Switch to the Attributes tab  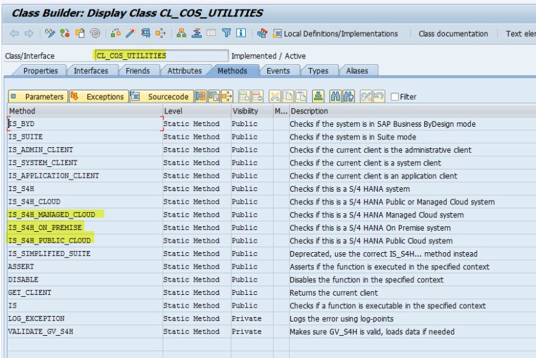click(184, 71)
